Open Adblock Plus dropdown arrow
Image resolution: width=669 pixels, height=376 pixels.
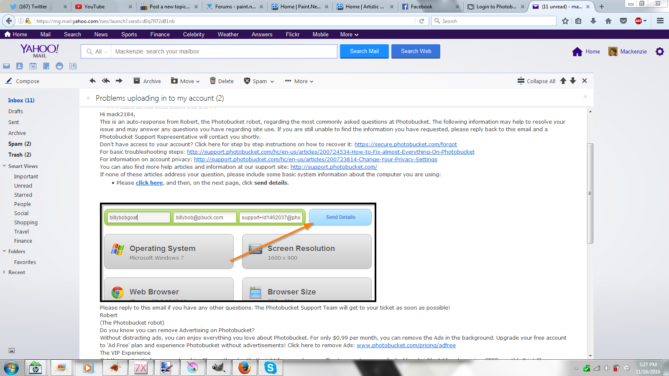tap(645, 21)
